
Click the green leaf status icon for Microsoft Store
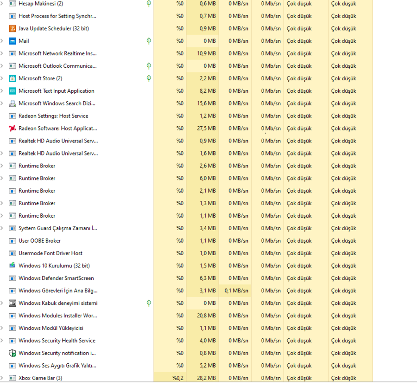pos(149,78)
